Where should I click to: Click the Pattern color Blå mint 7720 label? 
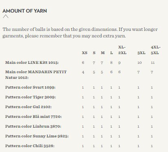point(33,117)
